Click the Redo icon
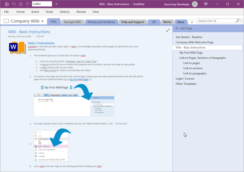 click(x=27, y=4)
